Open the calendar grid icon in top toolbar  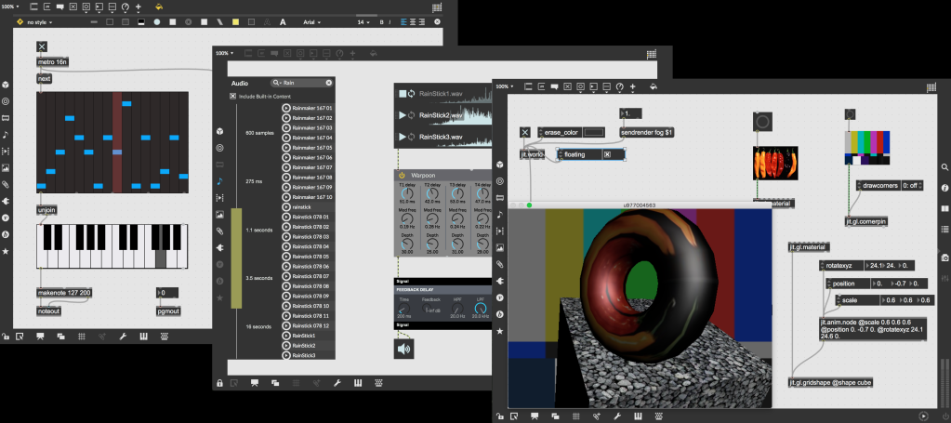(437, 7)
